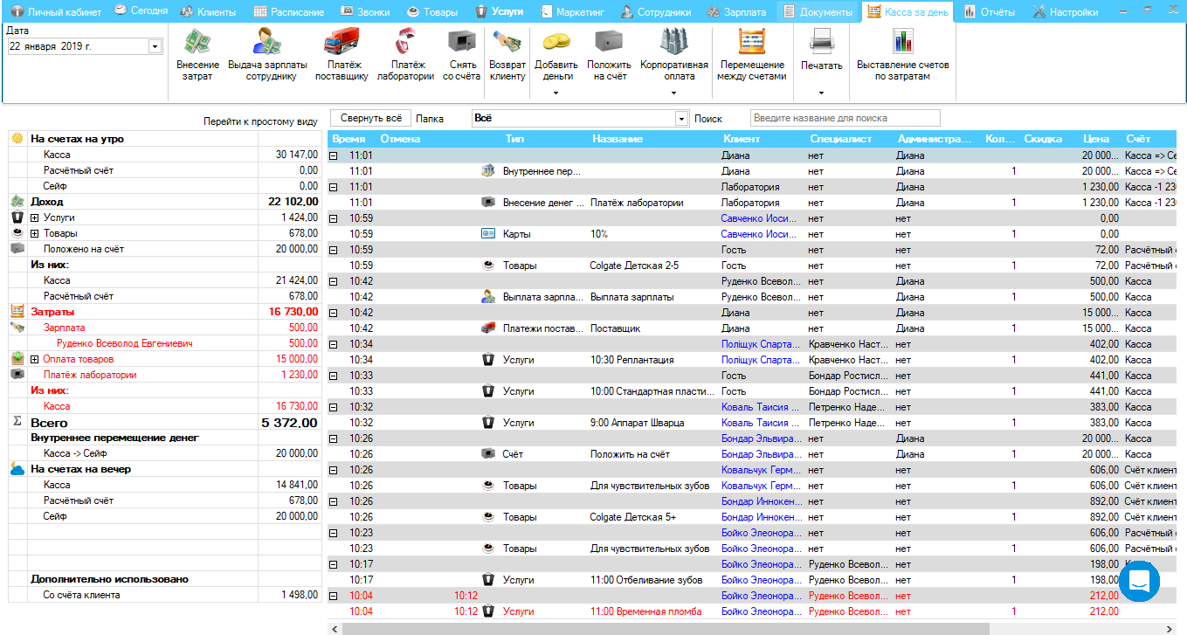Expand the Оплата товаров expense row
The image size is (1187, 635).
pos(35,359)
